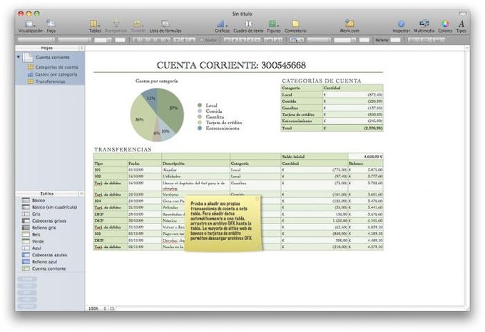Select the 36% pie chart slice
The width and height of the screenshot is (485, 332).
click(x=140, y=119)
